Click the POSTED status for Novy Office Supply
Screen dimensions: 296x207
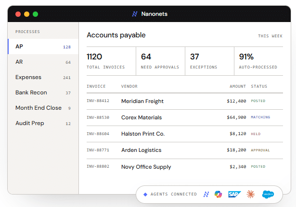click(258, 167)
